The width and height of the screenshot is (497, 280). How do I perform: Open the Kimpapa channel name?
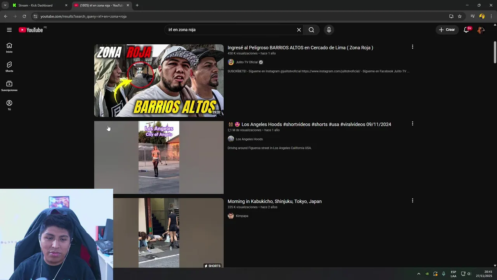[242, 216]
